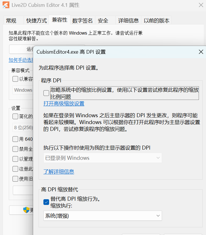The image size is (206, 235).
Task: Check the 简化的 color mode checkbox
Action: [x=15, y=116]
